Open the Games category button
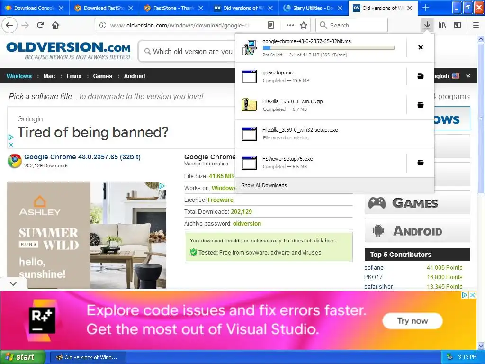485x364 pixels. click(x=417, y=202)
